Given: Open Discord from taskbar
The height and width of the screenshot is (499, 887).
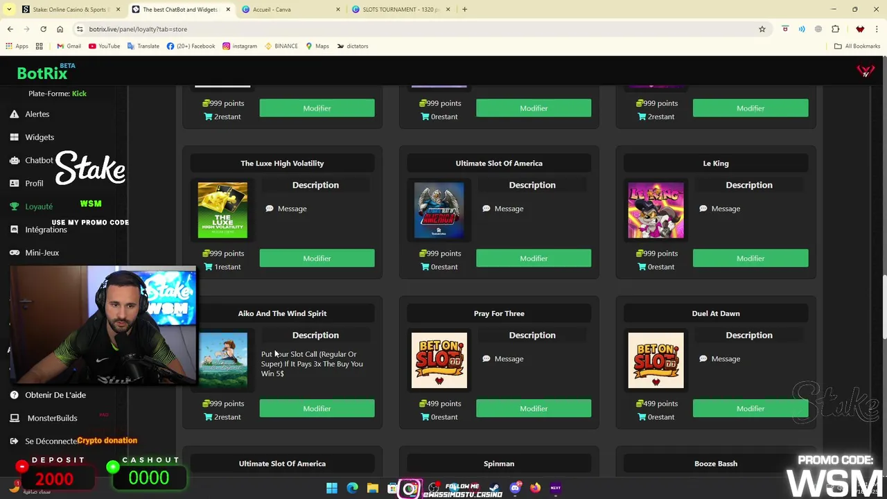Looking at the screenshot, I should tap(515, 488).
